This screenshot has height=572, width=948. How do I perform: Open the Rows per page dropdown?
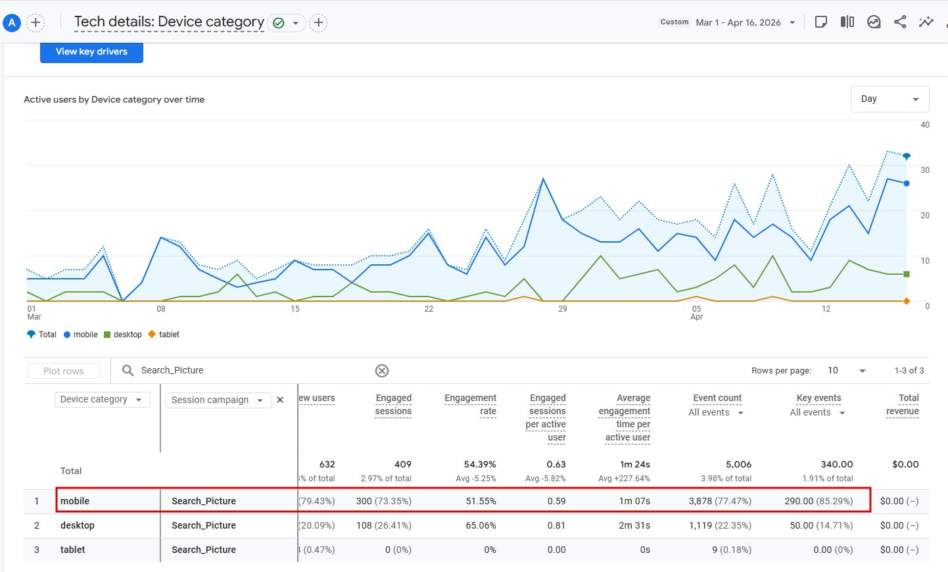click(x=847, y=371)
